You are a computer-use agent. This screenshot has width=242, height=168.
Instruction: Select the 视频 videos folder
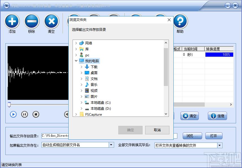click(94, 91)
